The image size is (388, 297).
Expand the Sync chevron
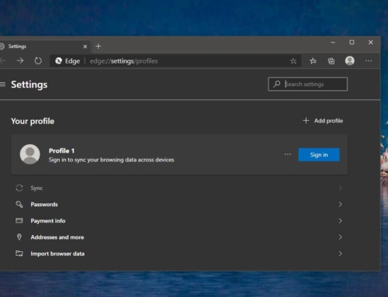coord(340,188)
